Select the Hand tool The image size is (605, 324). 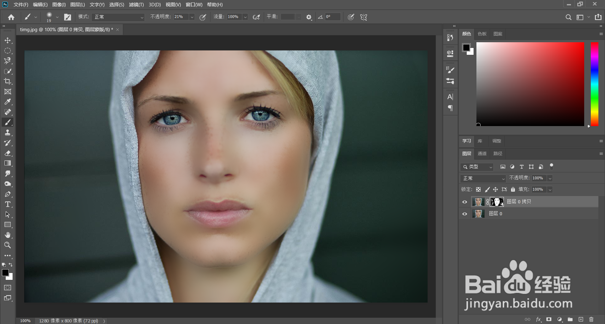point(8,235)
